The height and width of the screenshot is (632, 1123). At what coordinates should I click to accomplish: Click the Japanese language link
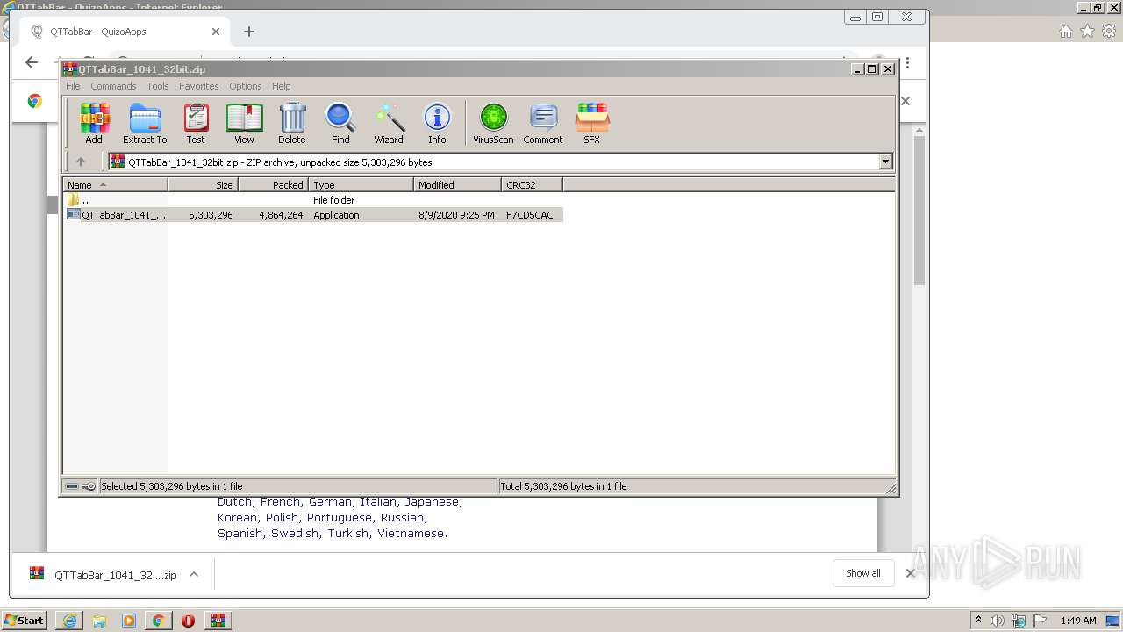(x=431, y=502)
